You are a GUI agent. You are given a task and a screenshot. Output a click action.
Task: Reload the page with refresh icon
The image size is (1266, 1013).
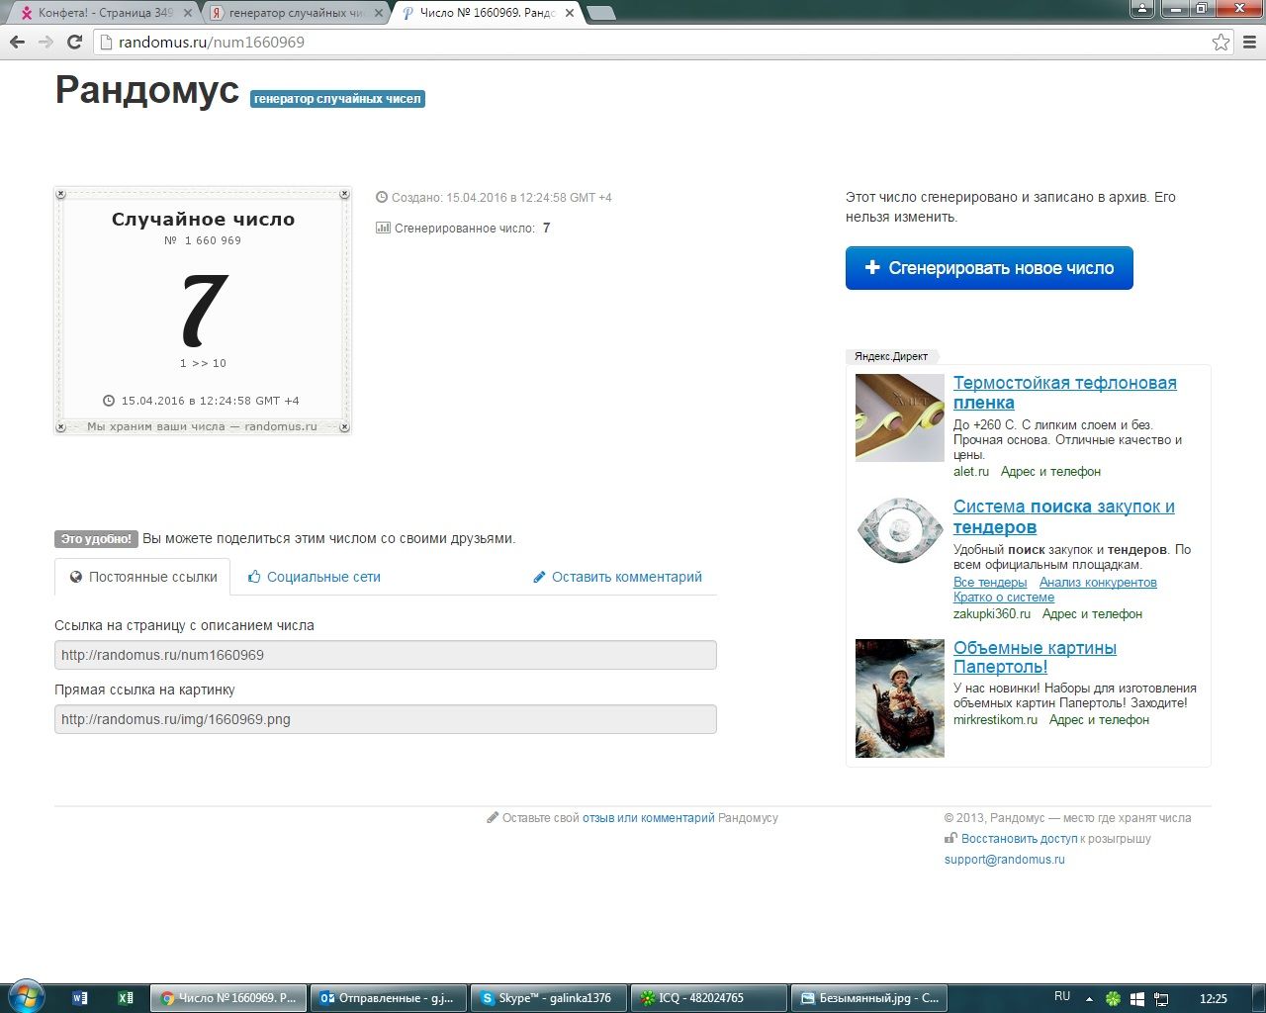(x=74, y=42)
